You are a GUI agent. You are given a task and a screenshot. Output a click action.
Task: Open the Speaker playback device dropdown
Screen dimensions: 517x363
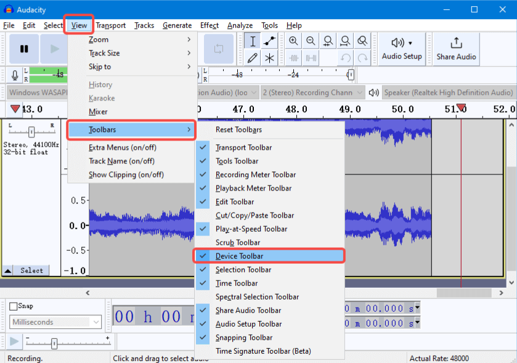pos(448,92)
